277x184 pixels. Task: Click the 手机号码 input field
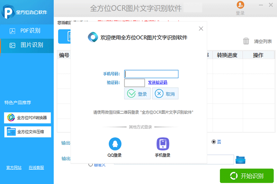pyautogui.click(x=151, y=74)
